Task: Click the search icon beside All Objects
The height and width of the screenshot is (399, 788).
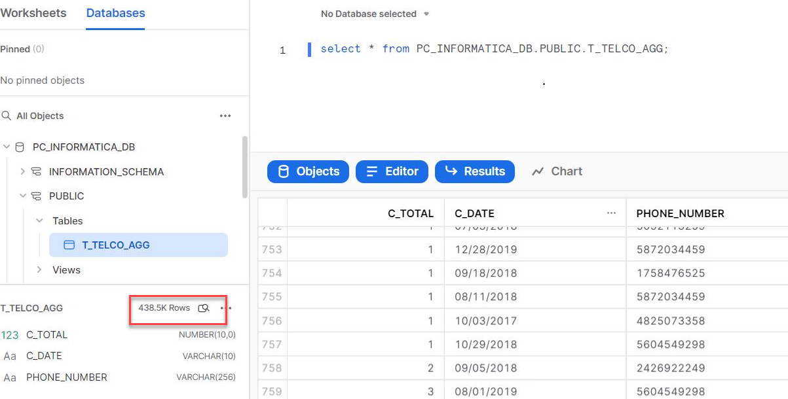Action: click(x=7, y=116)
